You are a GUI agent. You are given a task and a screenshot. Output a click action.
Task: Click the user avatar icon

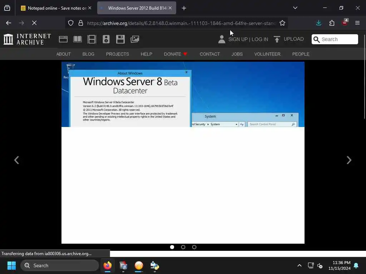pyautogui.click(x=222, y=39)
